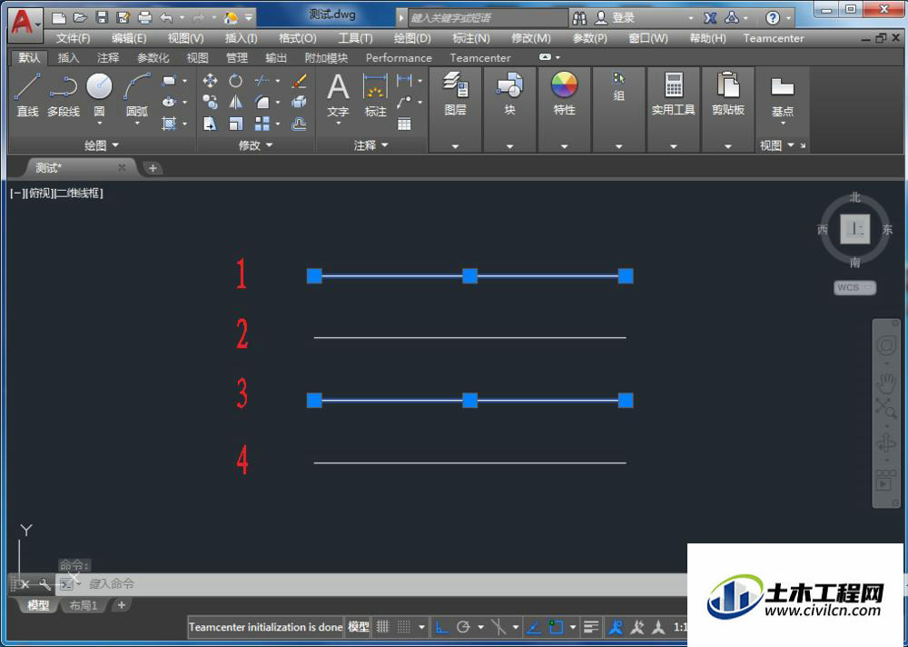Click the Pan hand icon in navigation bar
Image resolution: width=908 pixels, height=647 pixels.
point(886,383)
